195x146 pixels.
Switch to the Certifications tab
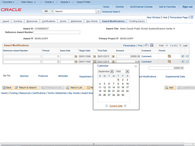(x=48, y=21)
